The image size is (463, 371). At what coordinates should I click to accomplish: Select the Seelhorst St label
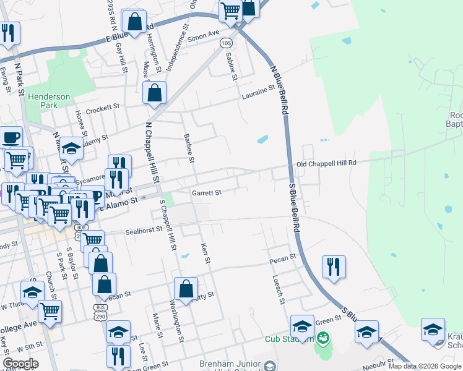144,230
